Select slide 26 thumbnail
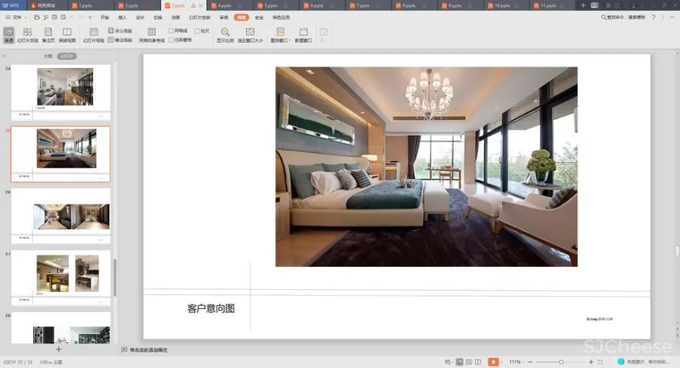 tap(61, 216)
